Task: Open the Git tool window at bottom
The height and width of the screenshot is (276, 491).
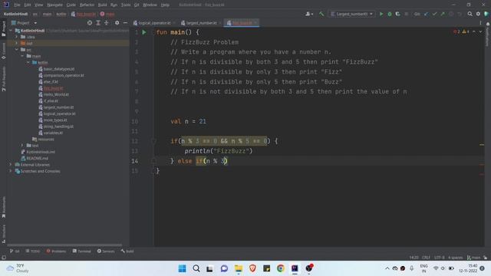Action: tap(15, 251)
